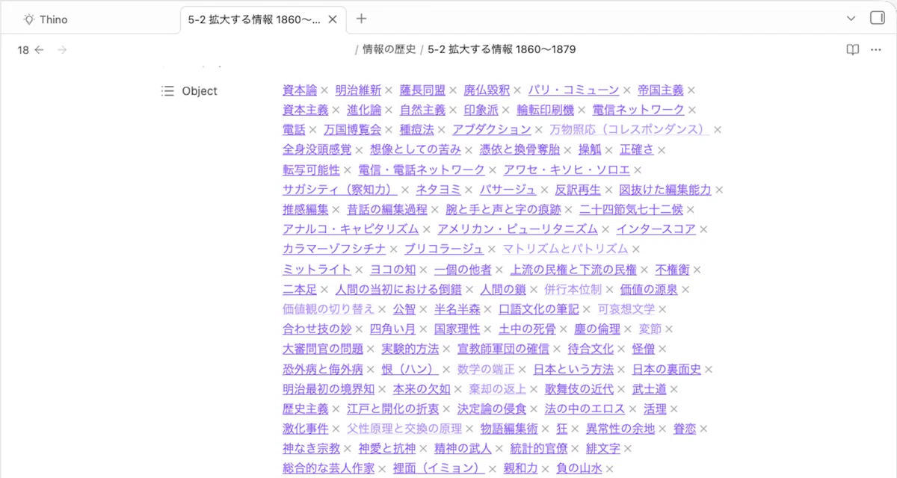The image size is (897, 478).
Task: Remove the アワセ・キソヒ・ソロエ tag
Action: [x=638, y=170]
